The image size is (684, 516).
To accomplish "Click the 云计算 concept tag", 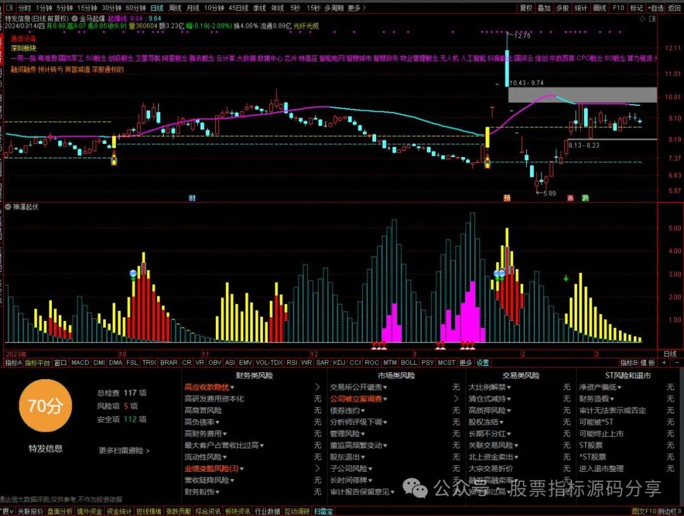I will click(225, 58).
